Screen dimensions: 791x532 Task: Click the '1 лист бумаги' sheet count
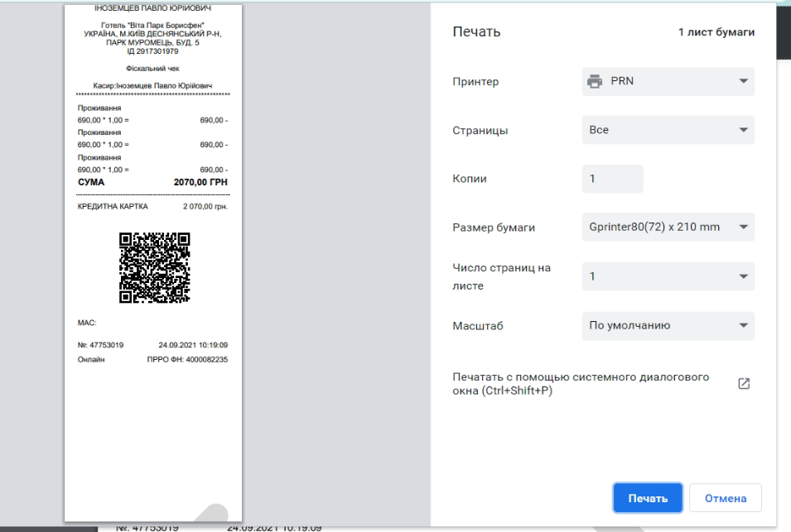pos(716,33)
